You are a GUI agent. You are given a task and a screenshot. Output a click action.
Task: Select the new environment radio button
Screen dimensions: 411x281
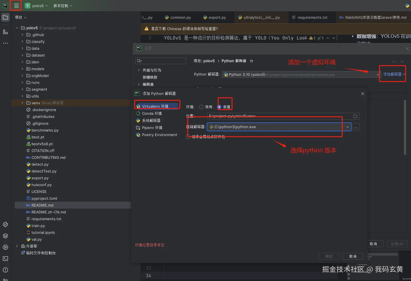pyautogui.click(x=219, y=107)
